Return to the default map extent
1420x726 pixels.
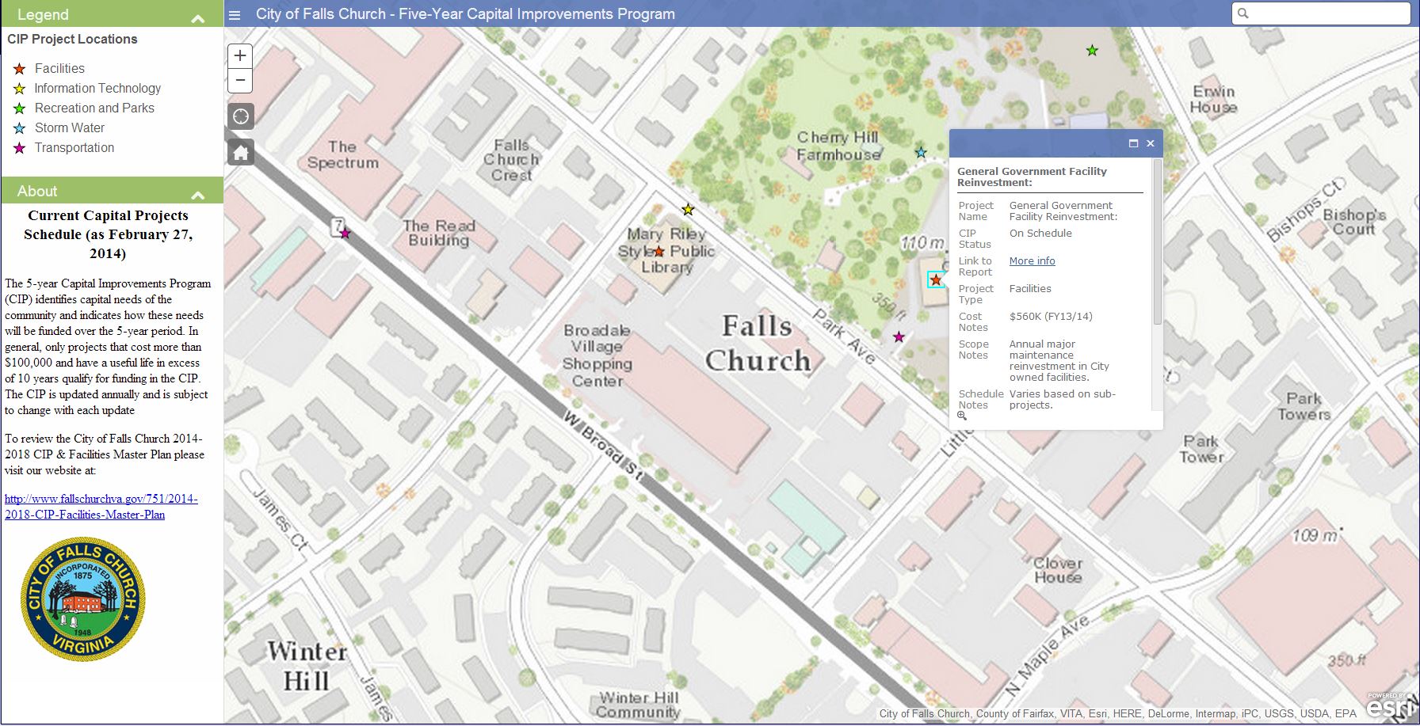[241, 152]
